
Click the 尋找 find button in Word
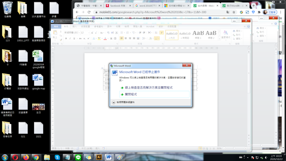tap(237, 31)
